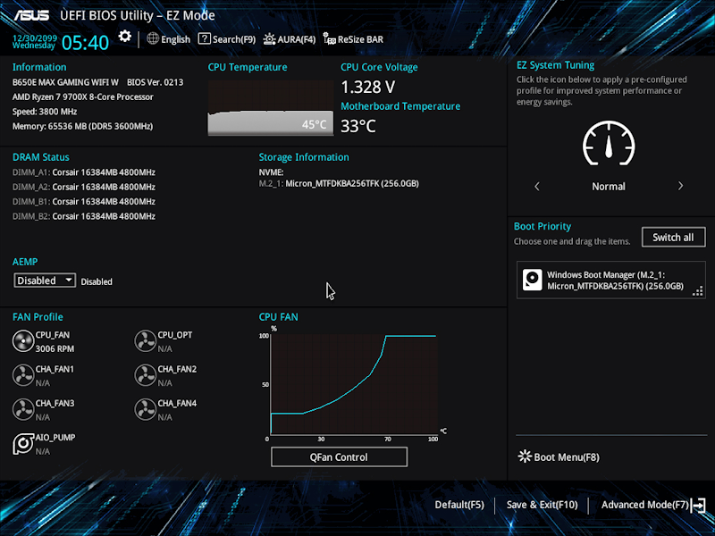Open QFan Control

(339, 456)
